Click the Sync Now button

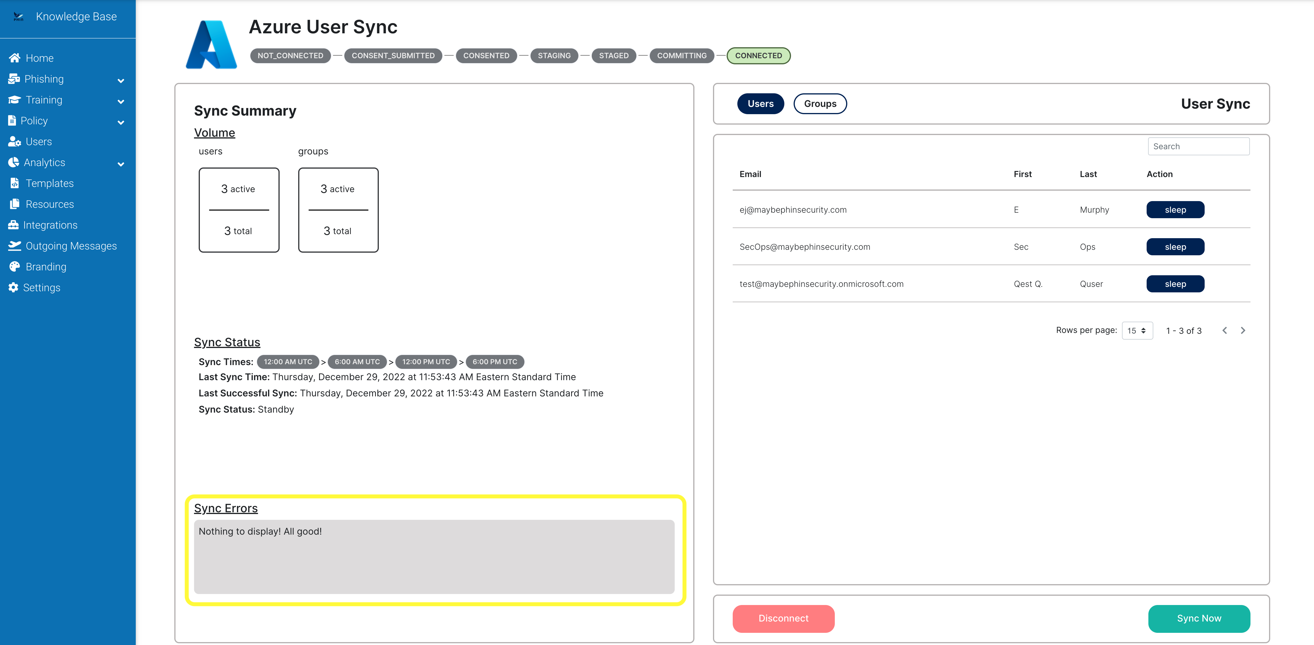pyautogui.click(x=1199, y=619)
